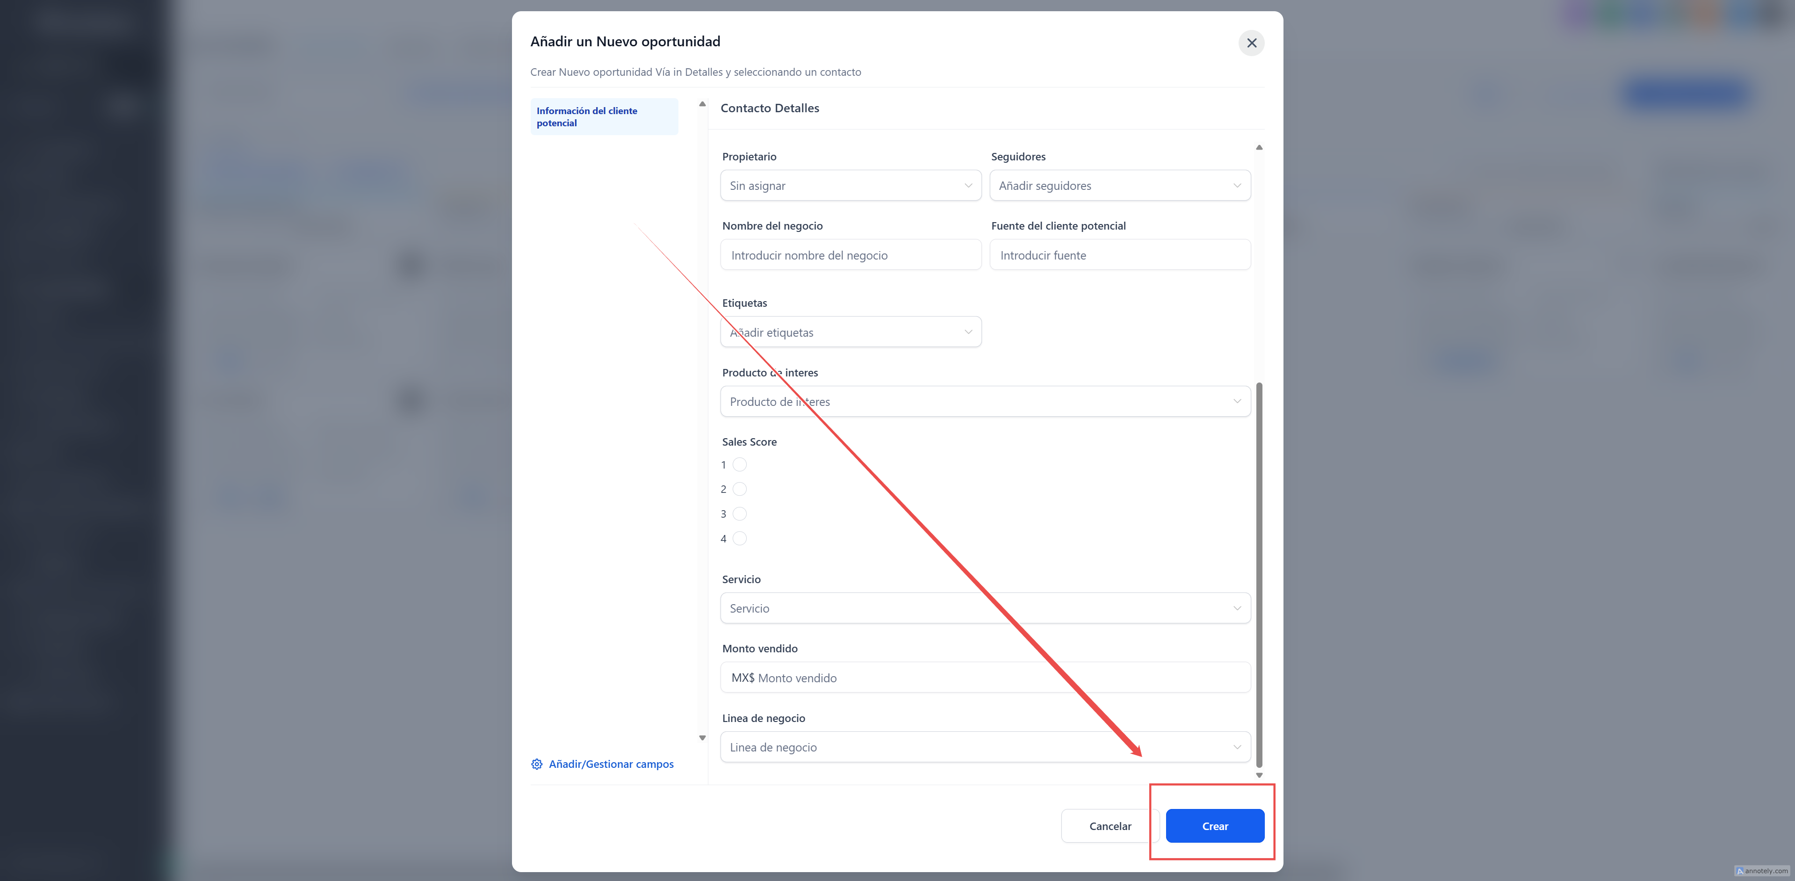
Task: Click the Fuente del cliente potencial field
Action: click(x=1119, y=255)
